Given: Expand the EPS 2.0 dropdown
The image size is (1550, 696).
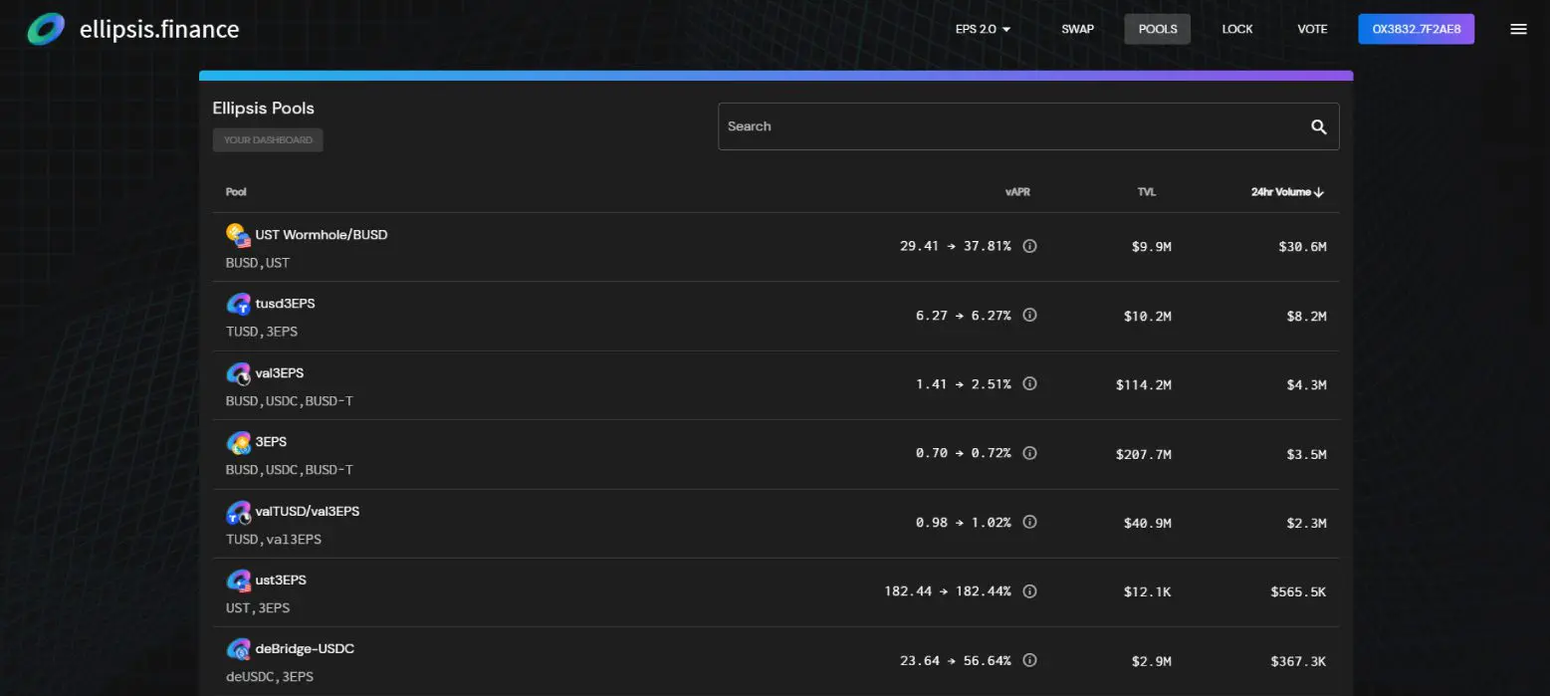Looking at the screenshot, I should [x=983, y=29].
